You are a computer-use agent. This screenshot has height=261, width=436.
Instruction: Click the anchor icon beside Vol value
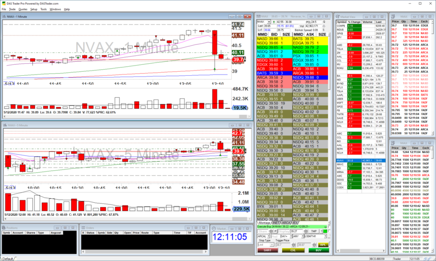click(324, 26)
